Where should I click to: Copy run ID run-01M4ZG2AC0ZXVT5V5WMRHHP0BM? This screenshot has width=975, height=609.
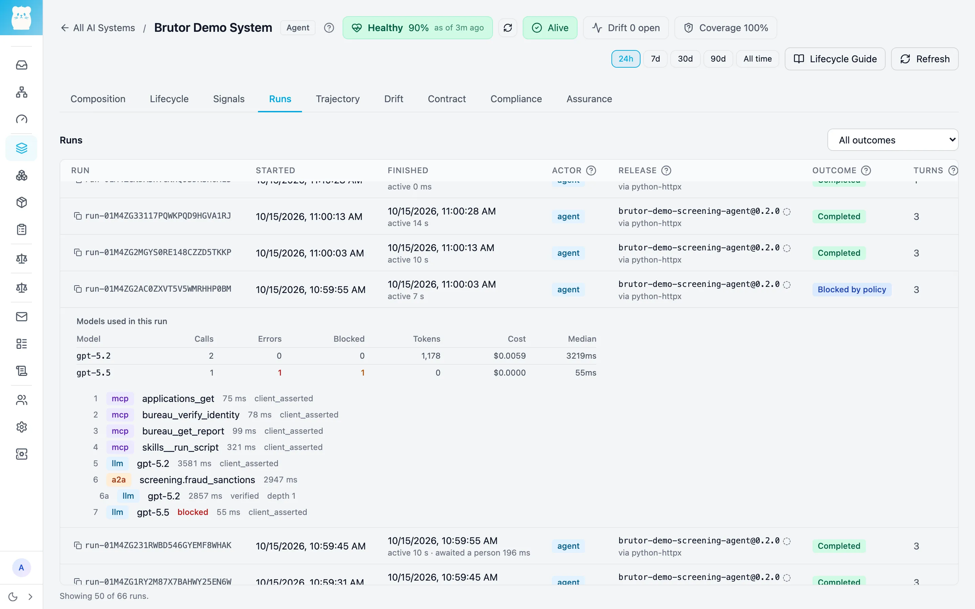[x=78, y=289]
